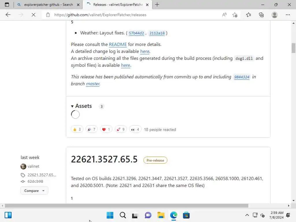This screenshot has width=296, height=222.
Task: Open the build archive here link
Action: point(125,65)
